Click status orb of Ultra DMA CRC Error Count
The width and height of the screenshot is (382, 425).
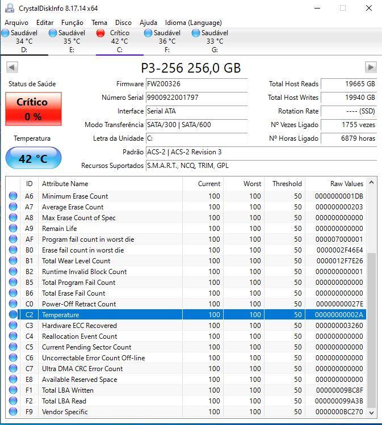(x=13, y=369)
